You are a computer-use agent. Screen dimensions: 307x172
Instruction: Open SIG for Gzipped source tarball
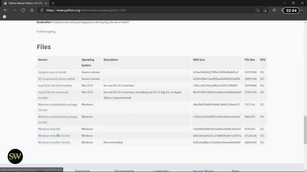262,72
